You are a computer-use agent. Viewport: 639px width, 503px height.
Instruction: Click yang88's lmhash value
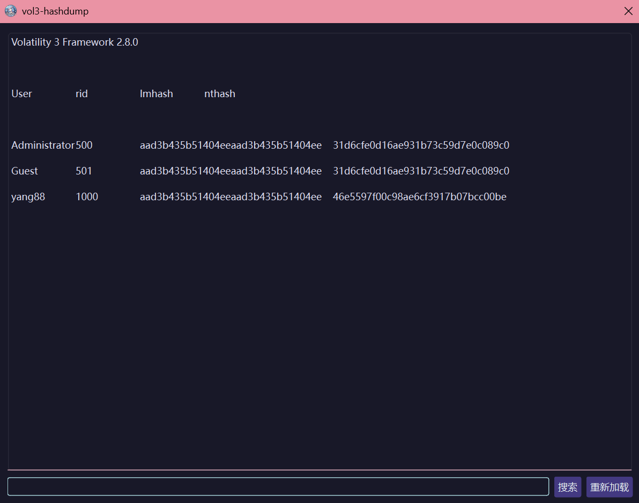[x=231, y=196]
